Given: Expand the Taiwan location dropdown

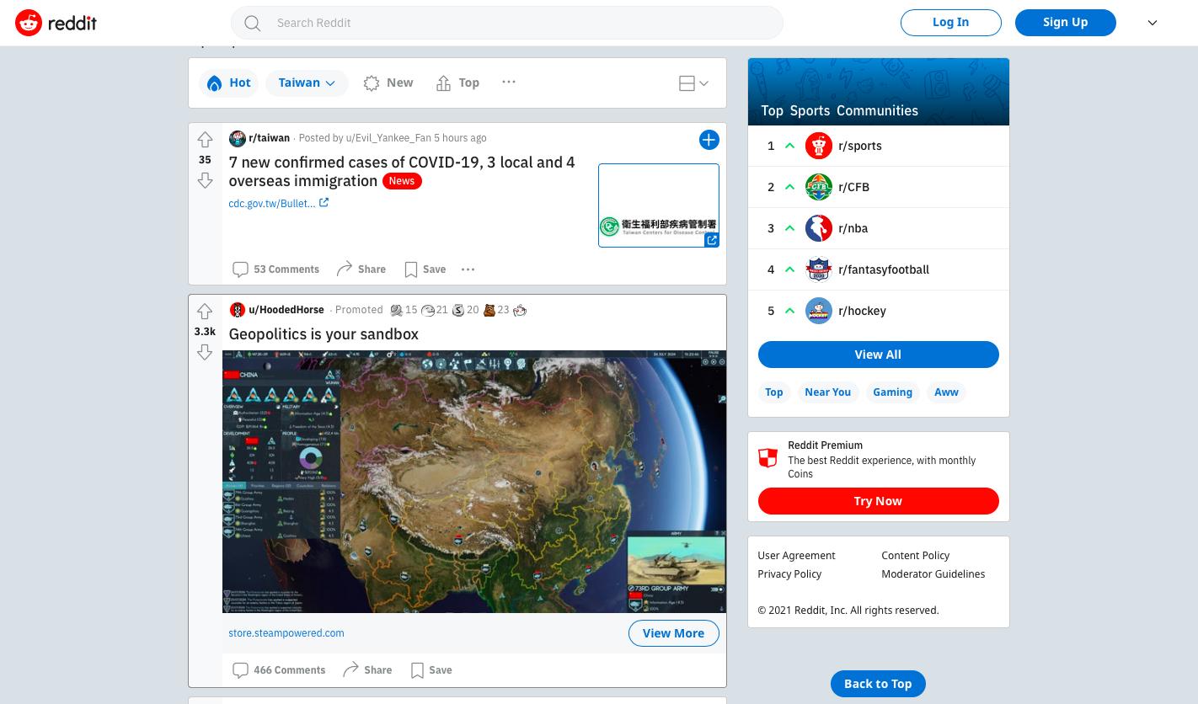Looking at the screenshot, I should [307, 83].
